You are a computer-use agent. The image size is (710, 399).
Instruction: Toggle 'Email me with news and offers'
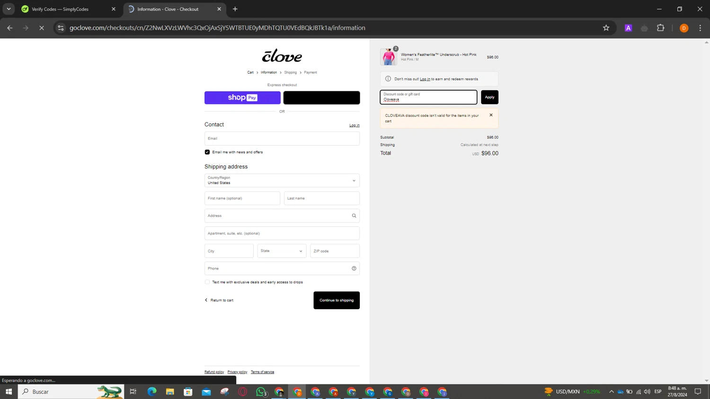(x=207, y=152)
